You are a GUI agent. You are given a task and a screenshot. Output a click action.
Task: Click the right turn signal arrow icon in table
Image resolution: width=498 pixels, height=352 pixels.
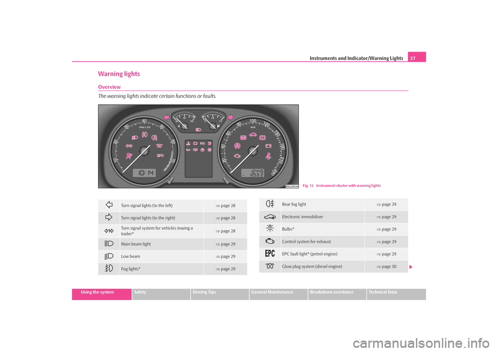tap(109, 217)
